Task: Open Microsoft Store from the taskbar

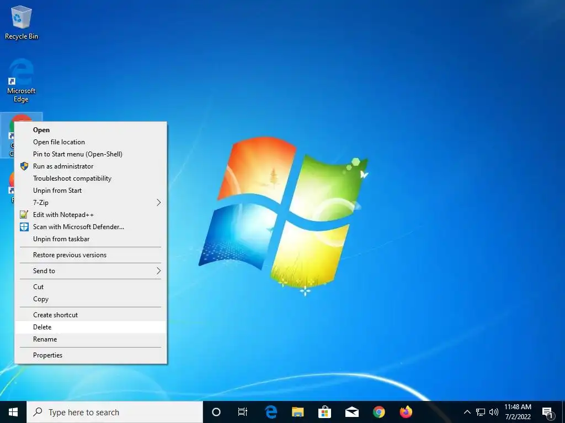Action: 324,412
